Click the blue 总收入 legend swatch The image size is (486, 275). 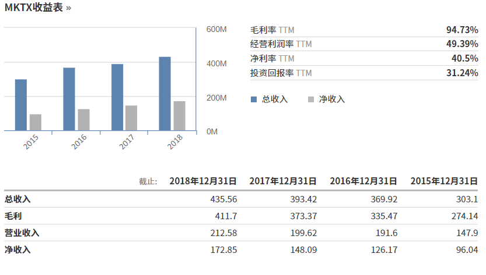(254, 99)
